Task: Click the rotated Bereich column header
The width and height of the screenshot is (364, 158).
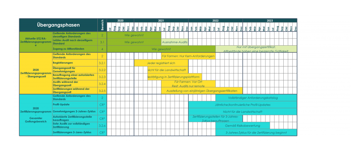Action: coord(102,25)
